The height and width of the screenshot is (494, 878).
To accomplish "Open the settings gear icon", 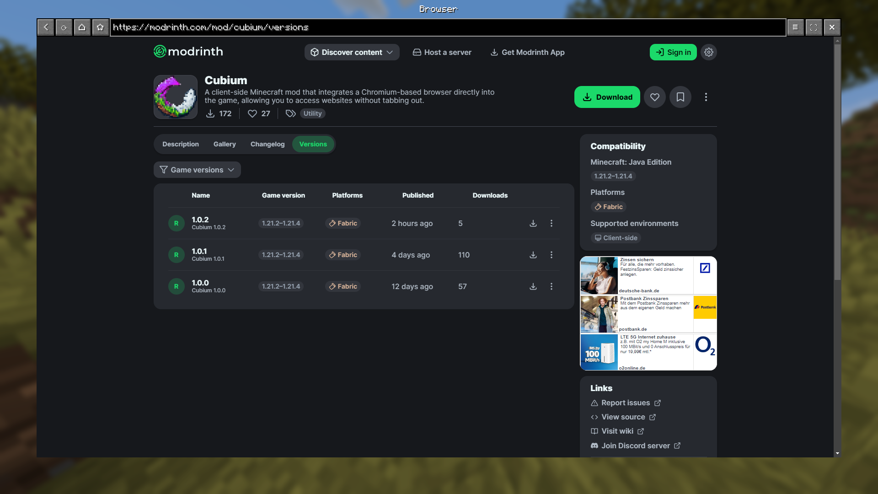I will click(x=709, y=52).
